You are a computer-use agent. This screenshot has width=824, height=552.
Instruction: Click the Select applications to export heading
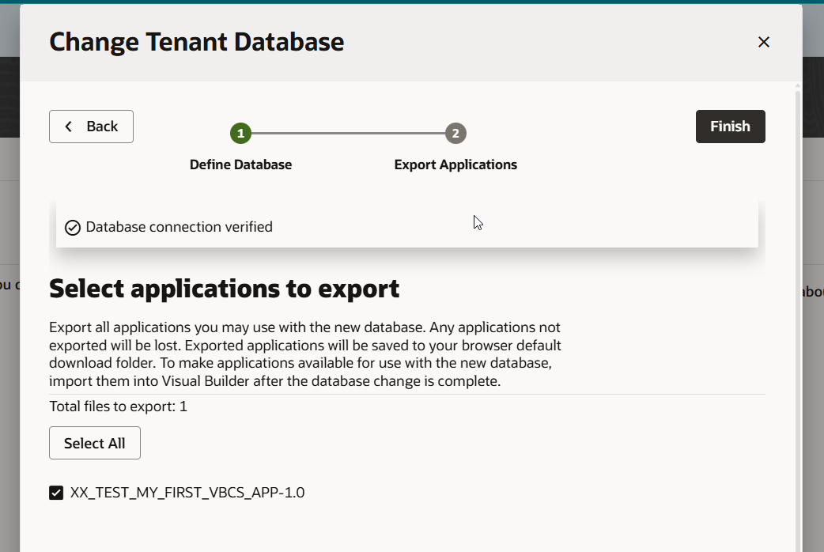tap(224, 289)
